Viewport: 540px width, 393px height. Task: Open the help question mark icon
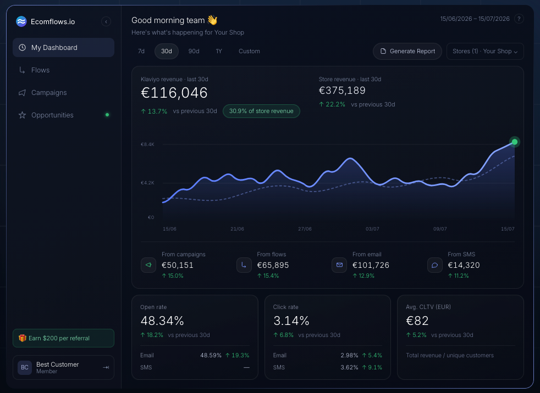[x=519, y=19]
